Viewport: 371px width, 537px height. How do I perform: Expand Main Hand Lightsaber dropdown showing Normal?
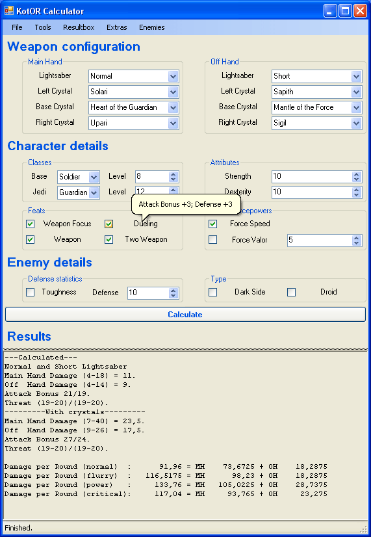(x=173, y=76)
